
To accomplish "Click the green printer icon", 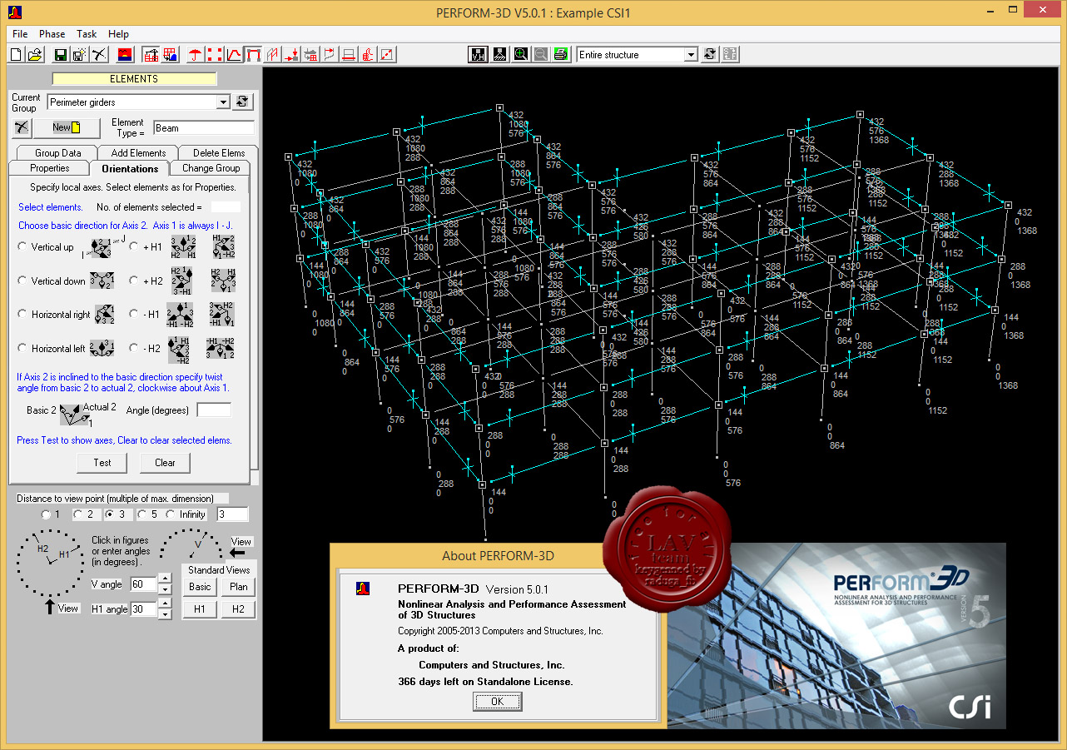I will 562,55.
